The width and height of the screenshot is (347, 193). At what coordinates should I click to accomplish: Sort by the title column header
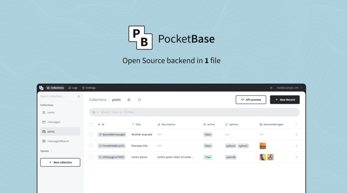136,124
